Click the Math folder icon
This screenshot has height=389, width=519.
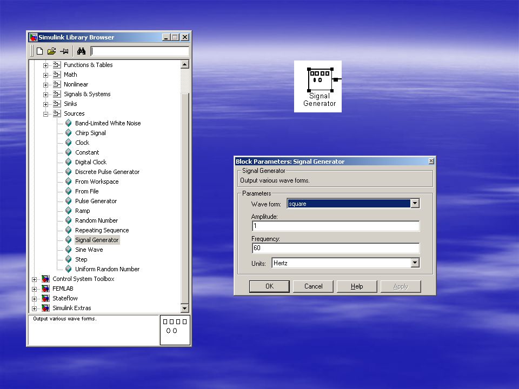(57, 75)
